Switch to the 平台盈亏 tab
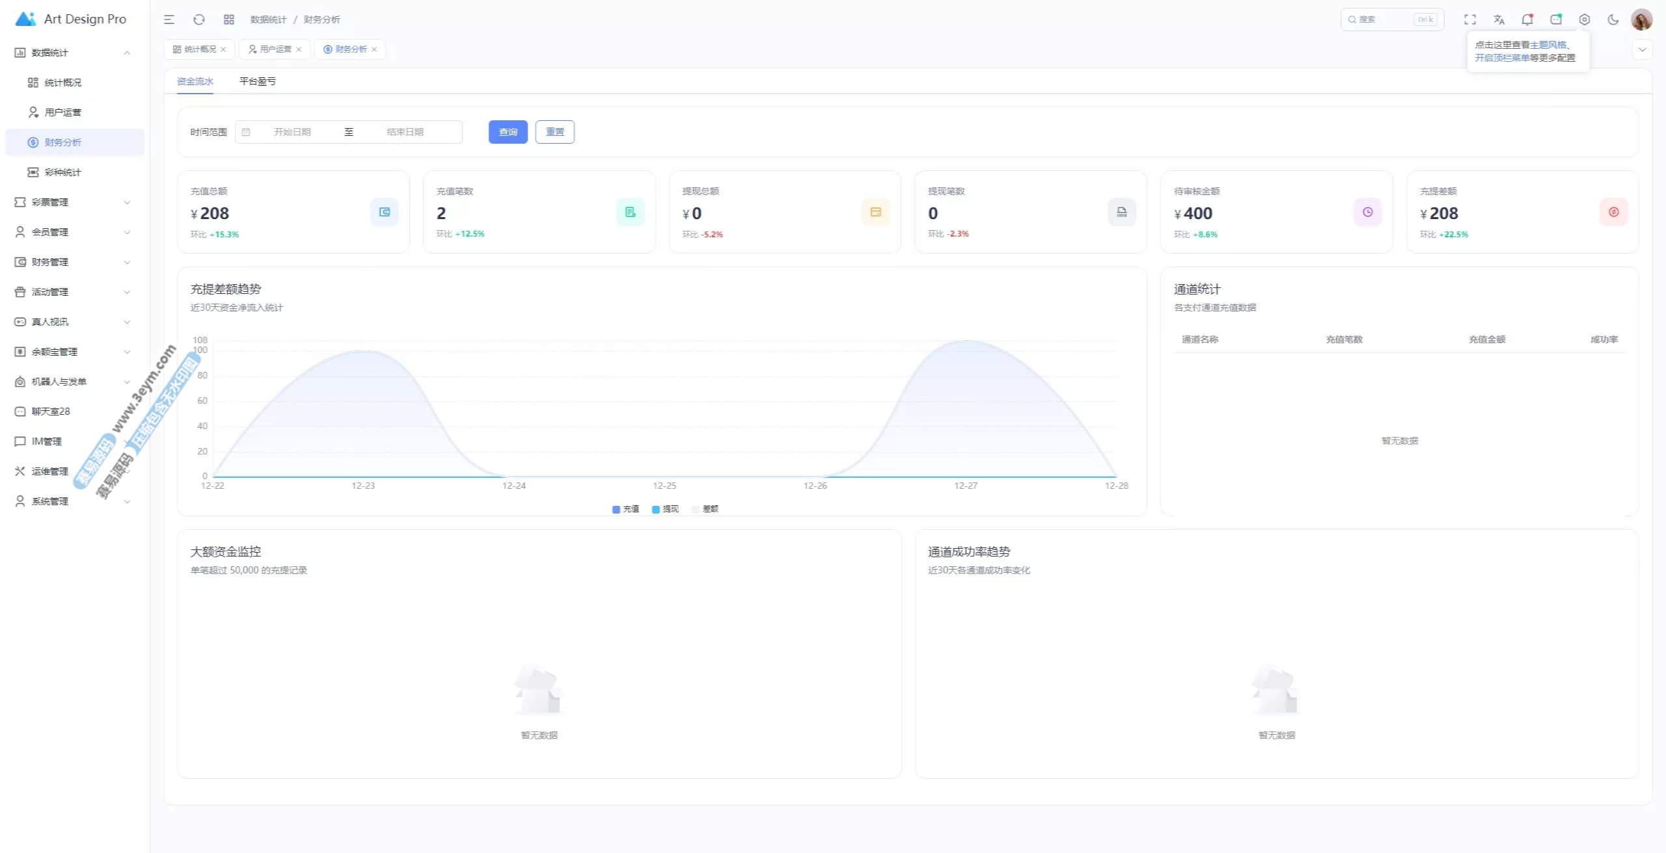 click(258, 81)
